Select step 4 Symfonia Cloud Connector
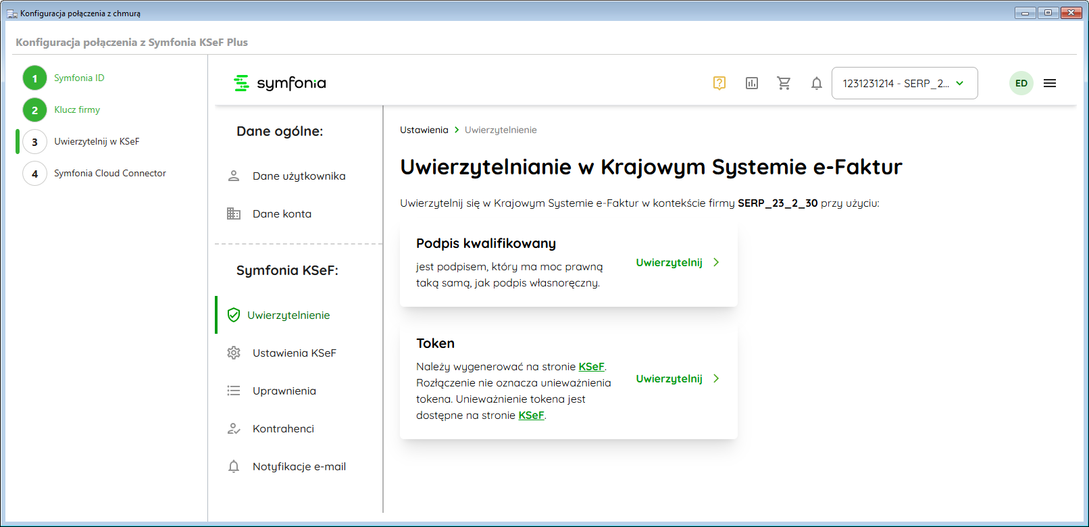 point(109,173)
